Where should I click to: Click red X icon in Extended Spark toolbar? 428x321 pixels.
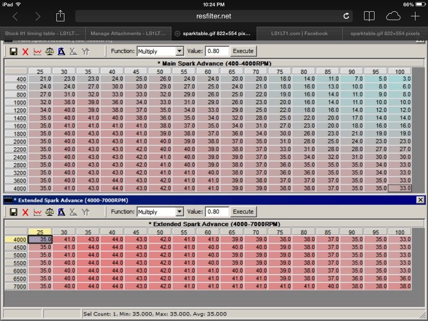(x=25, y=212)
